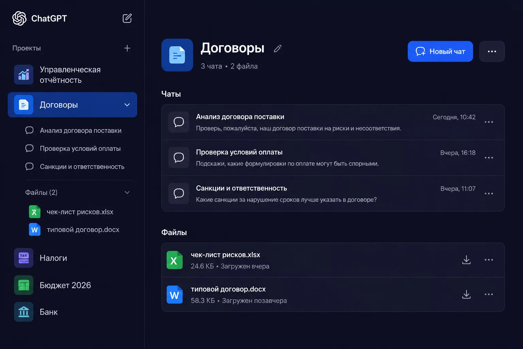This screenshot has height=349, width=523.
Task: Click file info '24.6 КБ • Загружен вчера'
Action: (230, 266)
